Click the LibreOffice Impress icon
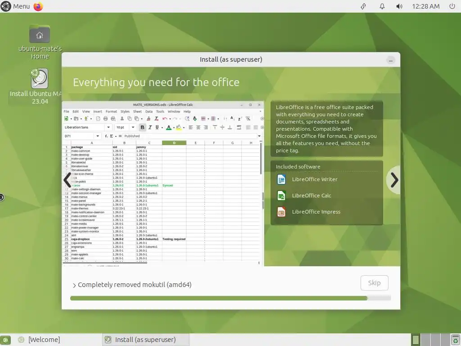This screenshot has height=346, width=461. pyautogui.click(x=281, y=212)
